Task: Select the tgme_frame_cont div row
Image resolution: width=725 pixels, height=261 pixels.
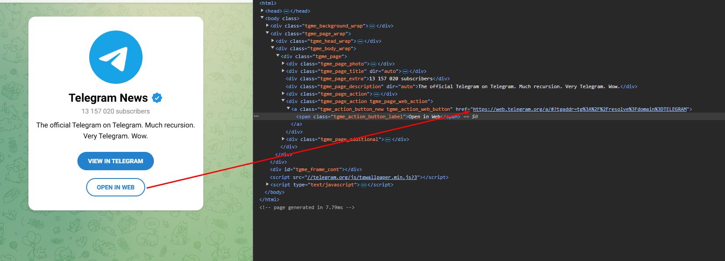Action: coord(316,169)
